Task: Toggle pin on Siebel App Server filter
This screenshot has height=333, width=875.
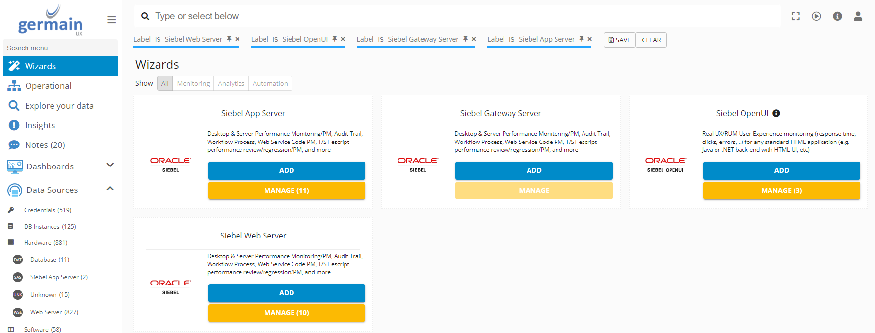Action: (582, 39)
